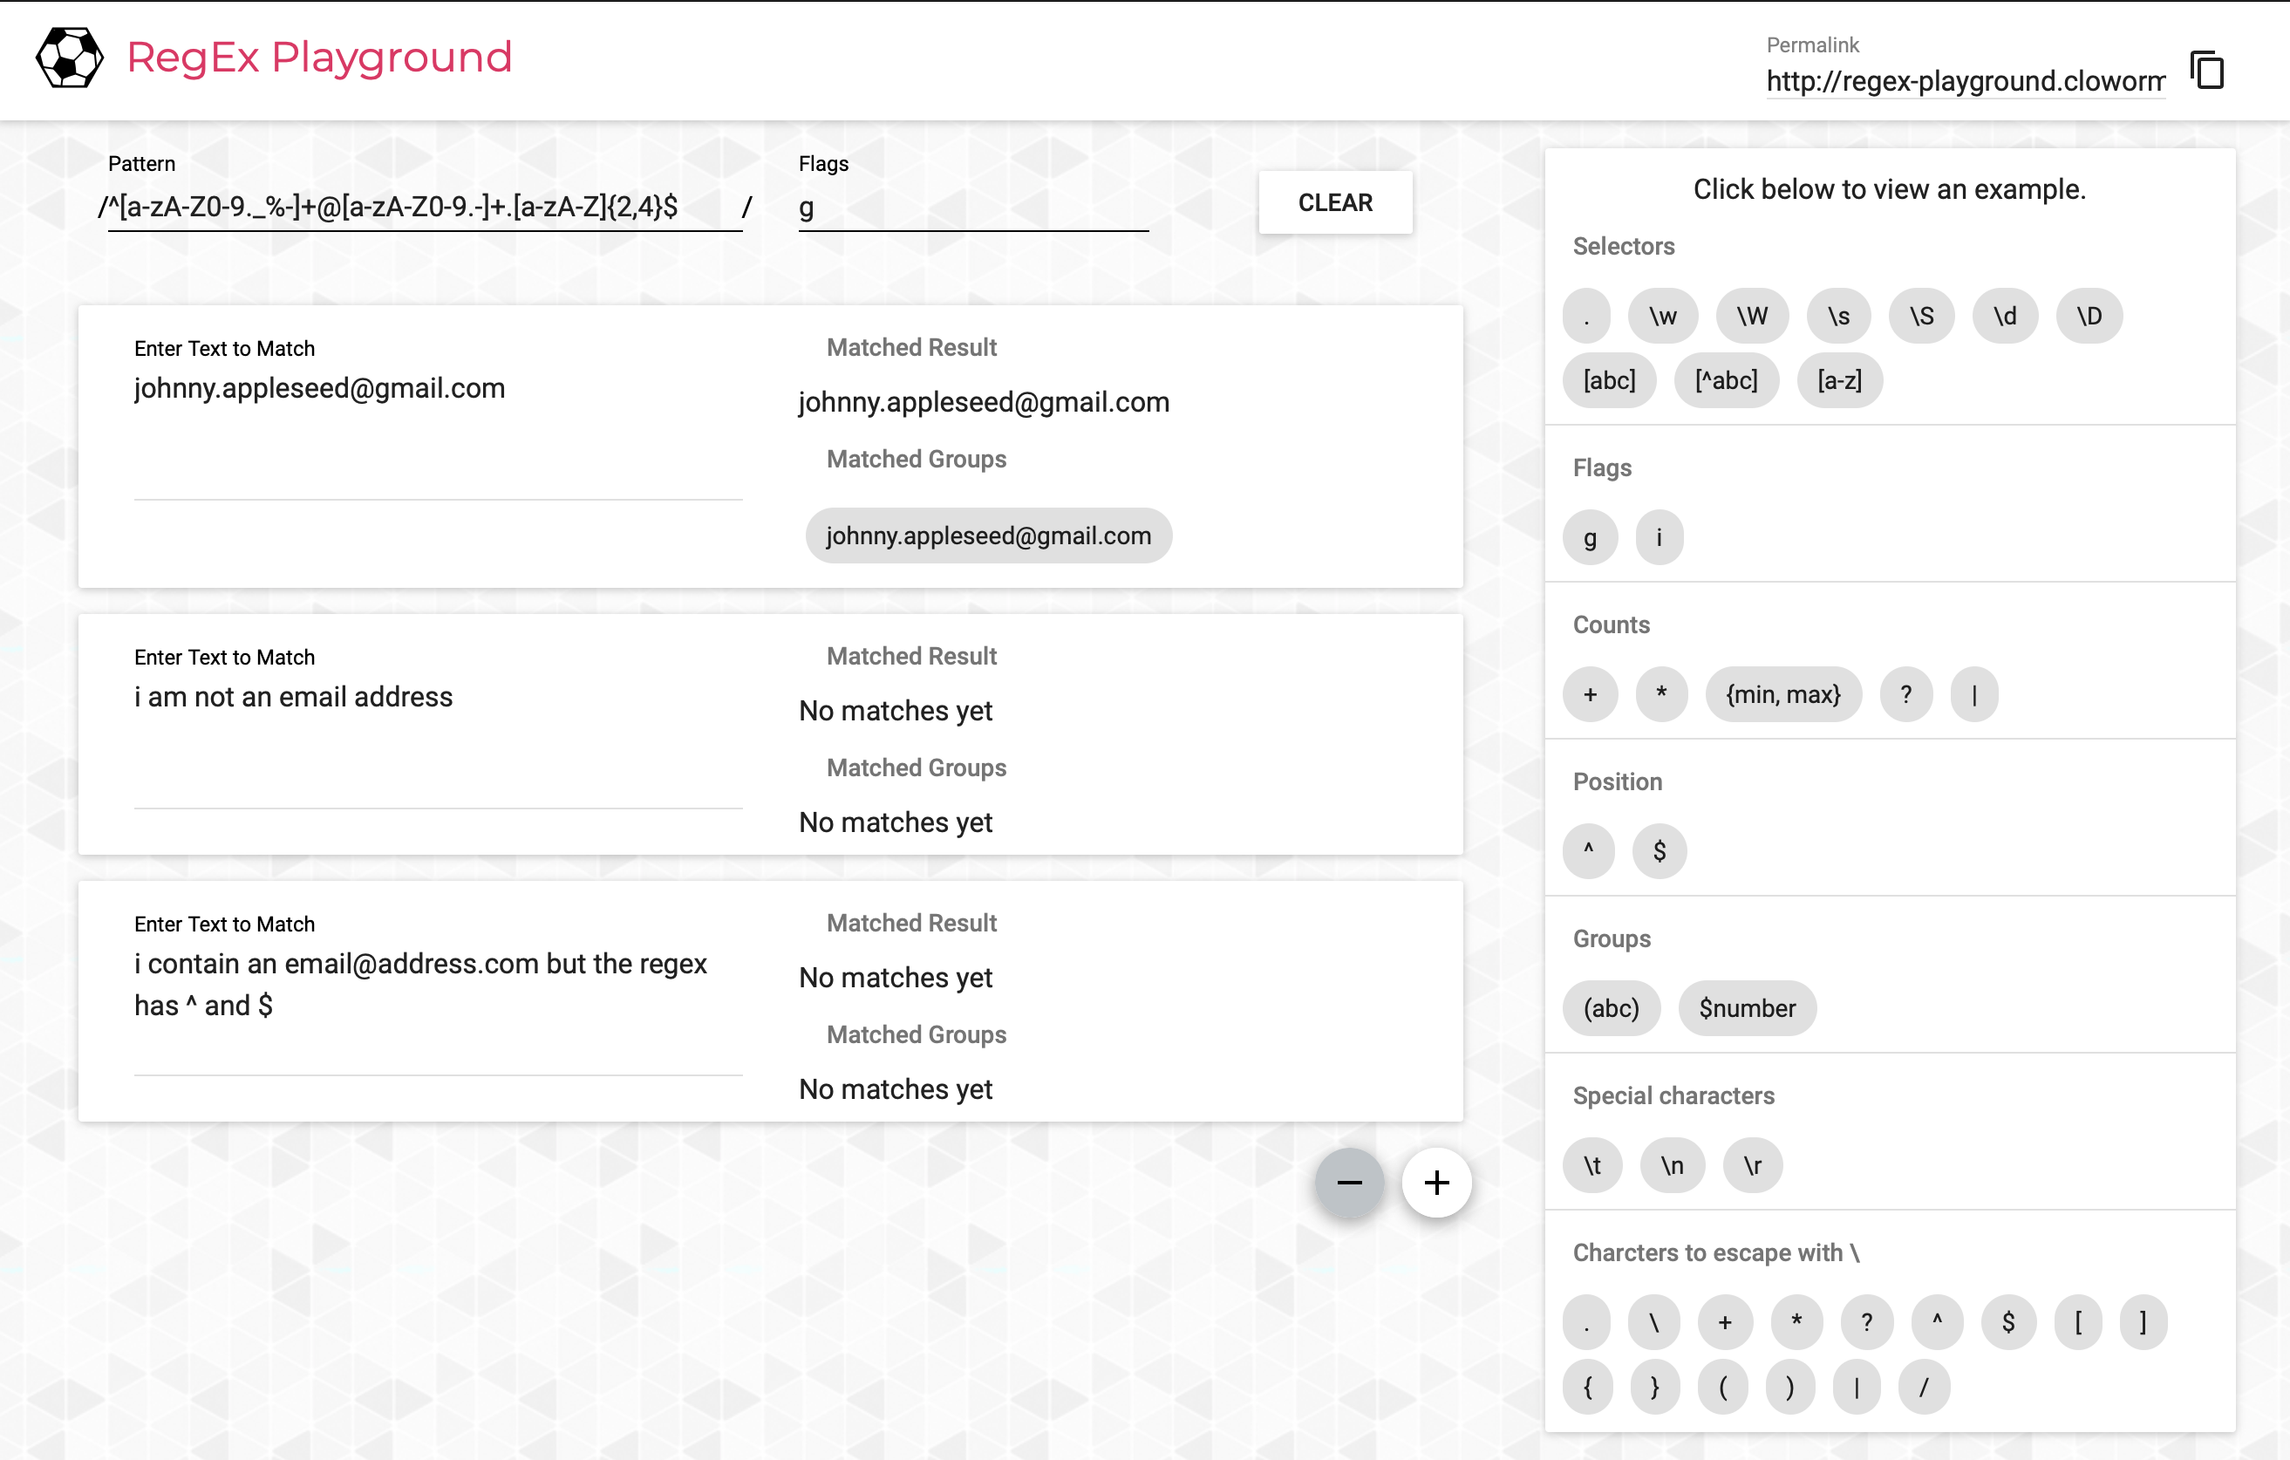Click the johnny.appleseed@gmail.com matched group chip

(x=988, y=535)
